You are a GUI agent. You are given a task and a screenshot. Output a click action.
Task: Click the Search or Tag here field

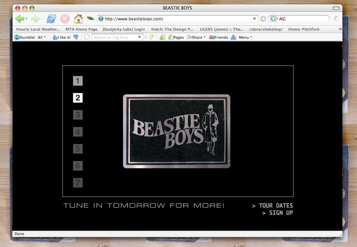point(114,37)
